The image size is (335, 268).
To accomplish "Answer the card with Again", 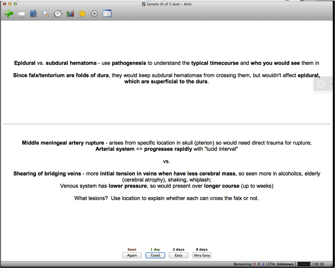I will [132, 255].
